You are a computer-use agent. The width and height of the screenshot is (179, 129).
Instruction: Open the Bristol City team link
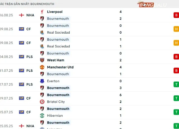coord(56,102)
